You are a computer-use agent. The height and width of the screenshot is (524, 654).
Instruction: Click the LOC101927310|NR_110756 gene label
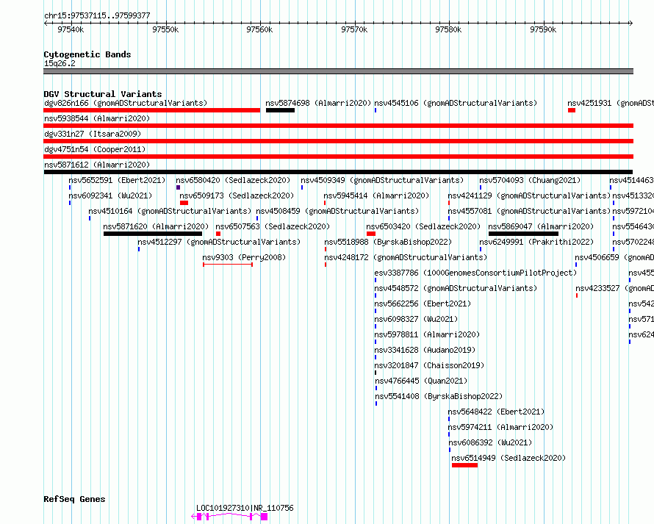point(245,508)
